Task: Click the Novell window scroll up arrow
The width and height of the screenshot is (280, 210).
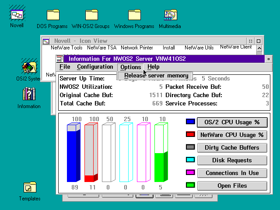Action: (259, 48)
